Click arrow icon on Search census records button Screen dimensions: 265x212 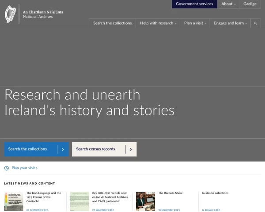coord(130,149)
